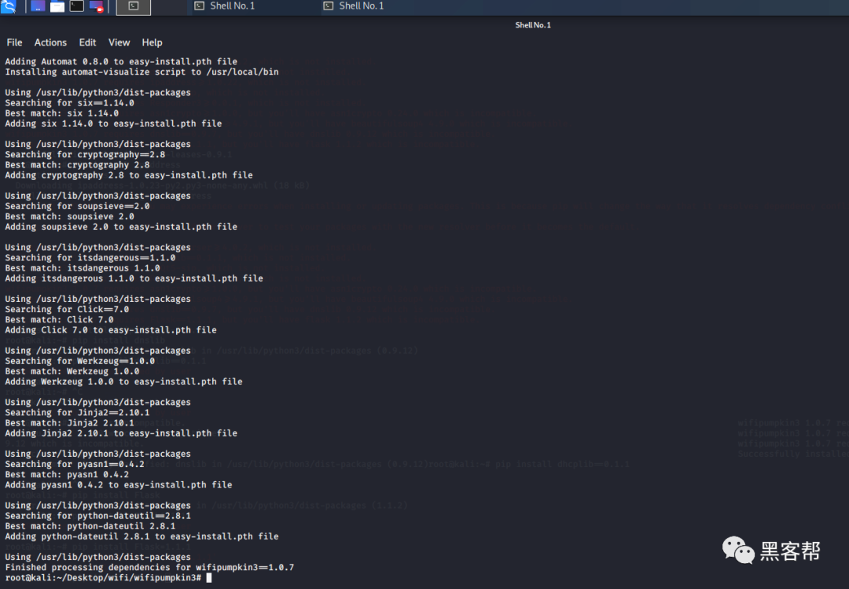Screen dimensions: 849x589
Task: Open the View menu
Action: click(x=119, y=42)
